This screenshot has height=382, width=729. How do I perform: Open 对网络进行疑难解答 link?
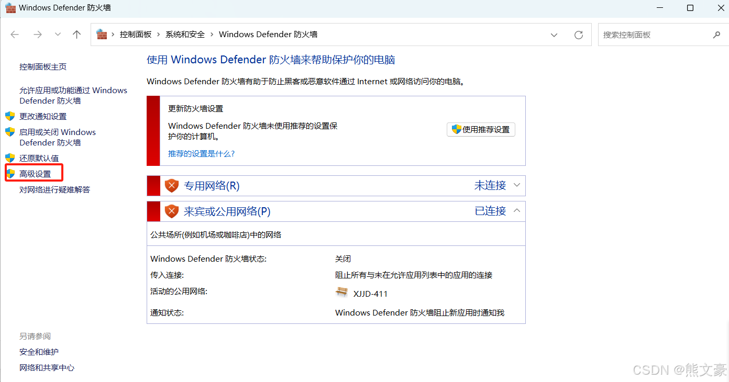coord(55,189)
